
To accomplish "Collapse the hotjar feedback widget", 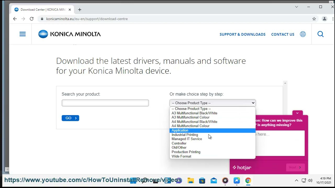I will click(x=297, y=113).
